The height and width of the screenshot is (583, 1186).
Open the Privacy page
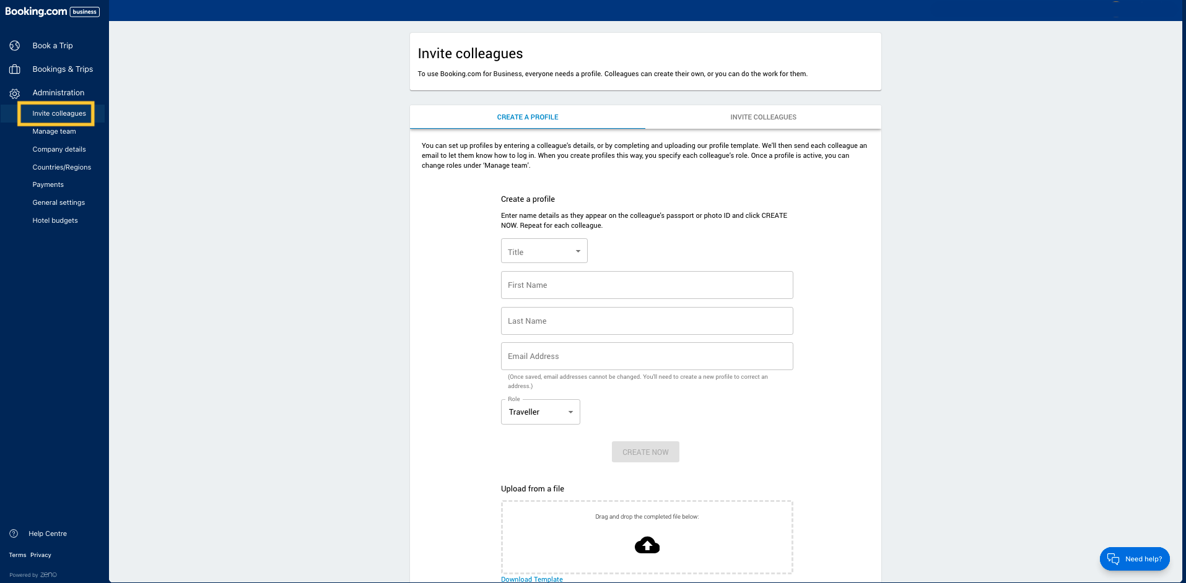[41, 555]
